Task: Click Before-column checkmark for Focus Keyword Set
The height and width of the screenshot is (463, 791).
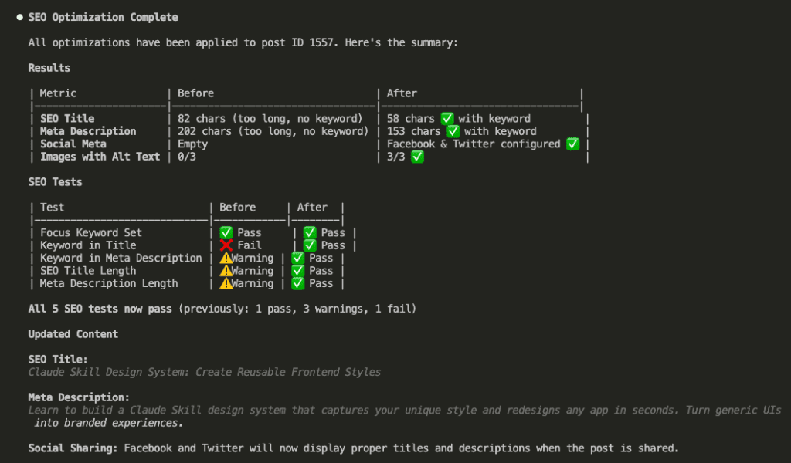Action: [x=226, y=233]
